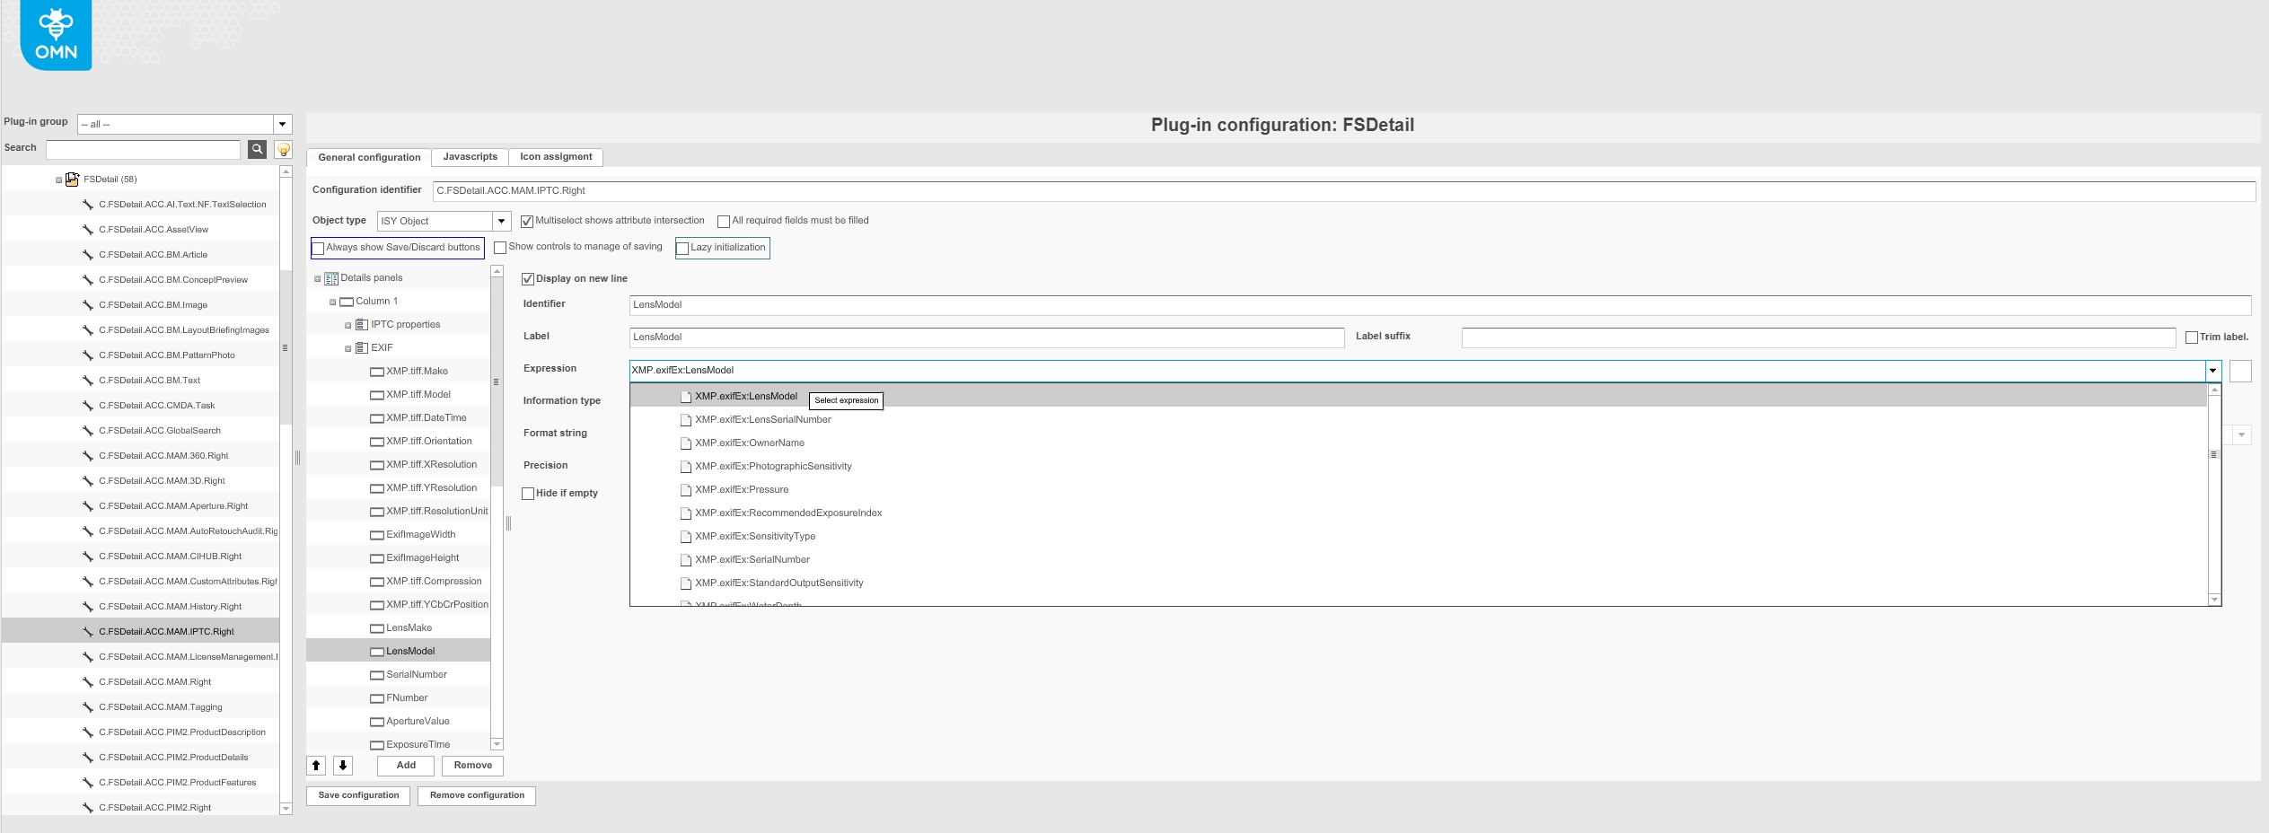This screenshot has height=833, width=2269.
Task: Click the lightbulb hint icon
Action: 283,149
